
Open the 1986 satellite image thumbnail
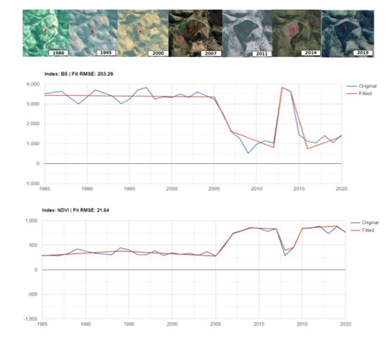pyautogui.click(x=46, y=34)
